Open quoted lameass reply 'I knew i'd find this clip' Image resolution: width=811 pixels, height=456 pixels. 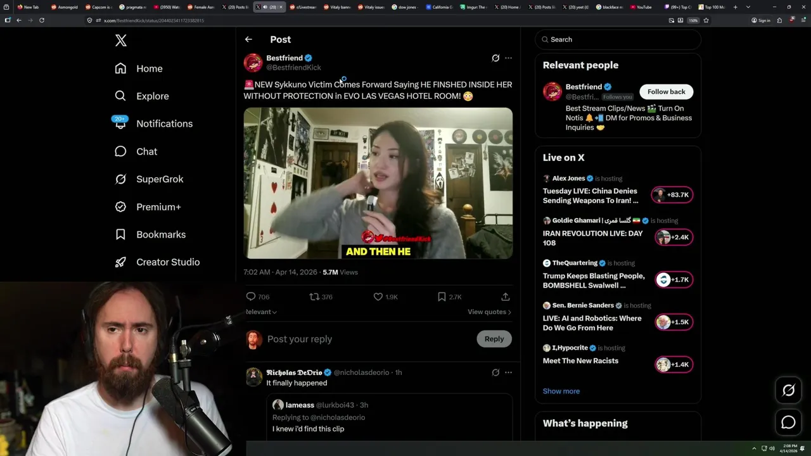pyautogui.click(x=389, y=417)
